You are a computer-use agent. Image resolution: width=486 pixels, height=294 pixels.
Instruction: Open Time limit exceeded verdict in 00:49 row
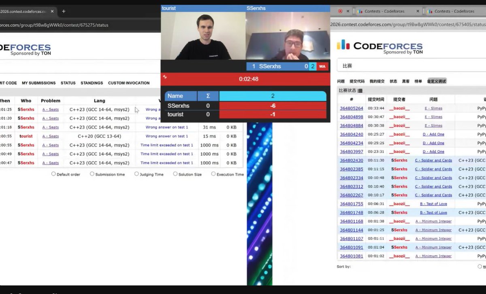coord(167,154)
